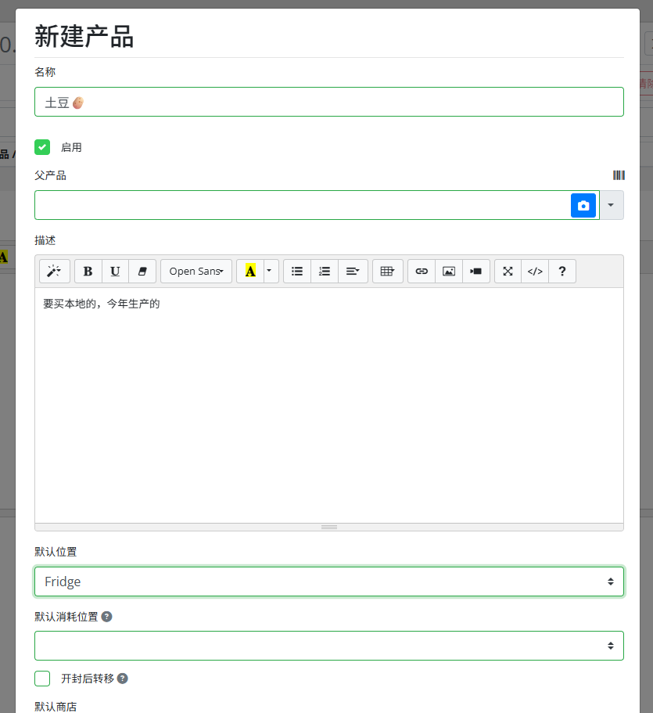The width and height of the screenshot is (653, 713).
Task: Show help tooltip for 开封后转移
Action: tap(123, 679)
